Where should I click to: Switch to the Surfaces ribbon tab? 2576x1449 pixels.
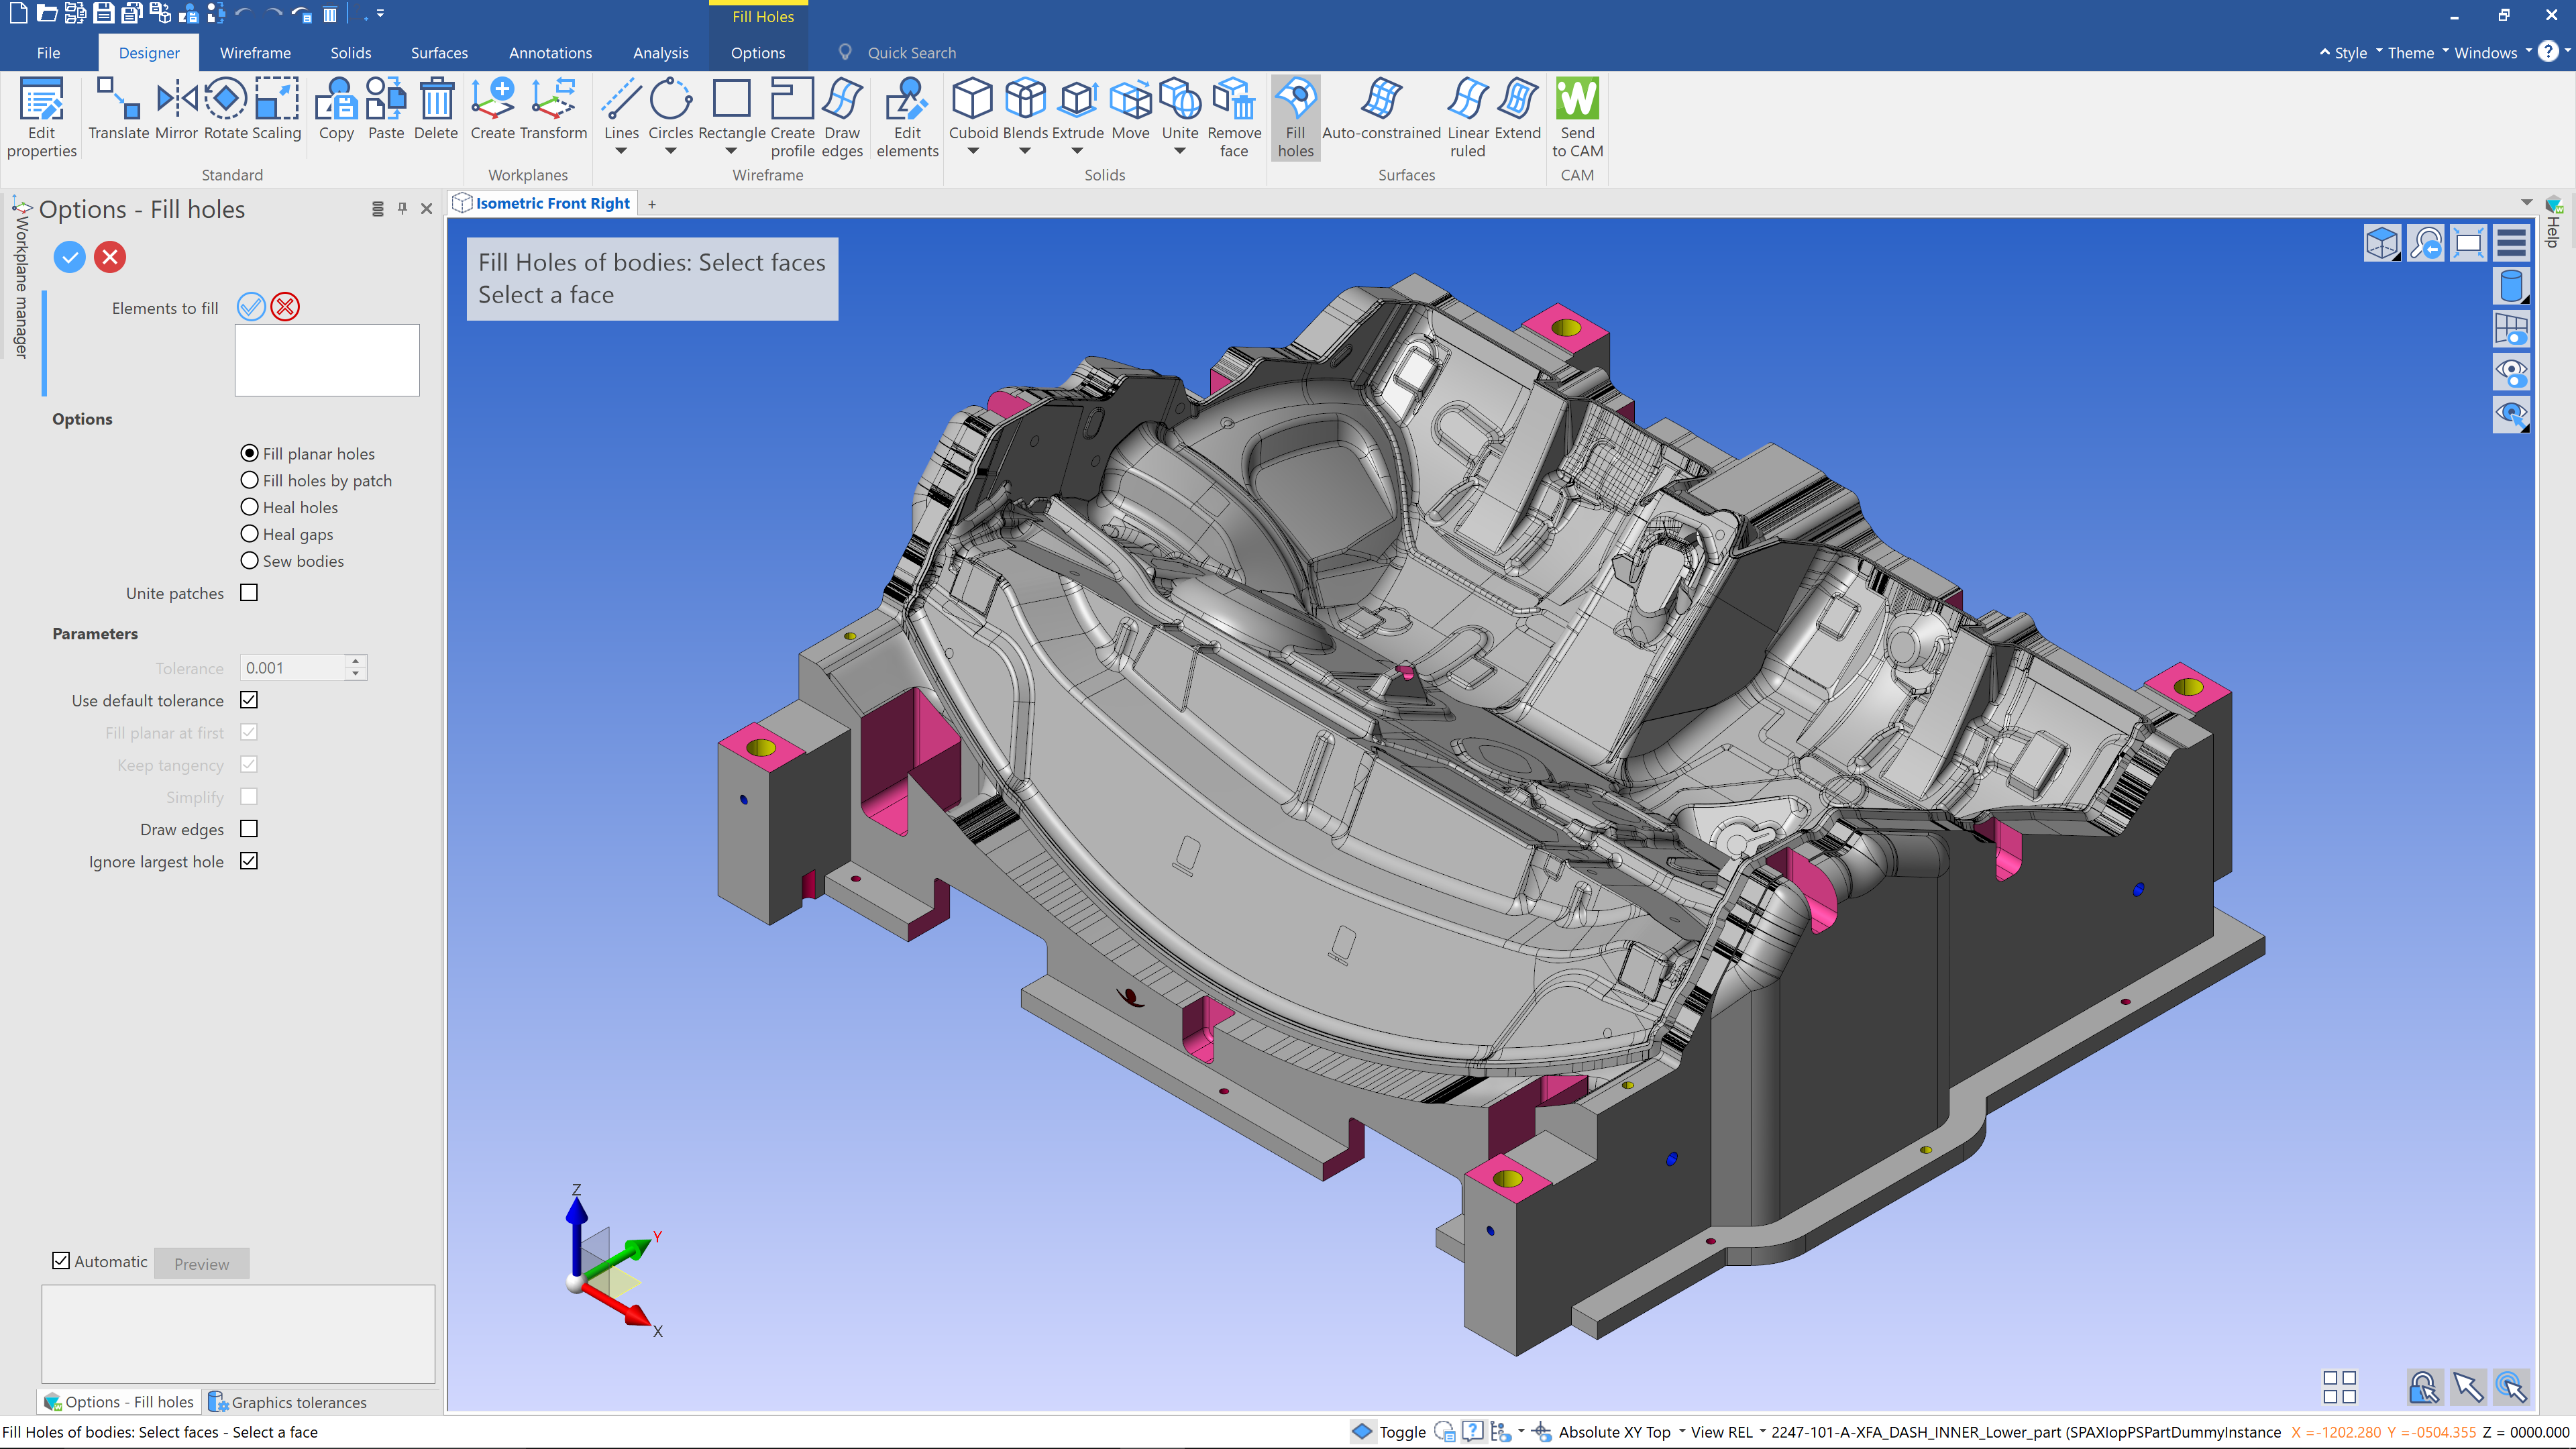[x=439, y=53]
